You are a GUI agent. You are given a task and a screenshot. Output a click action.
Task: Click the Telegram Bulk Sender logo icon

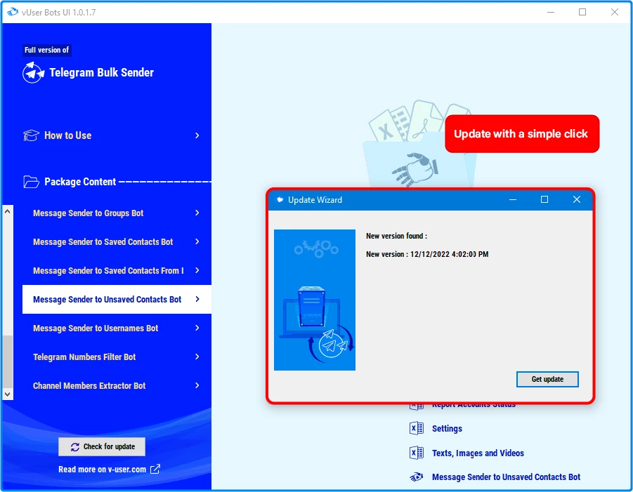click(33, 72)
